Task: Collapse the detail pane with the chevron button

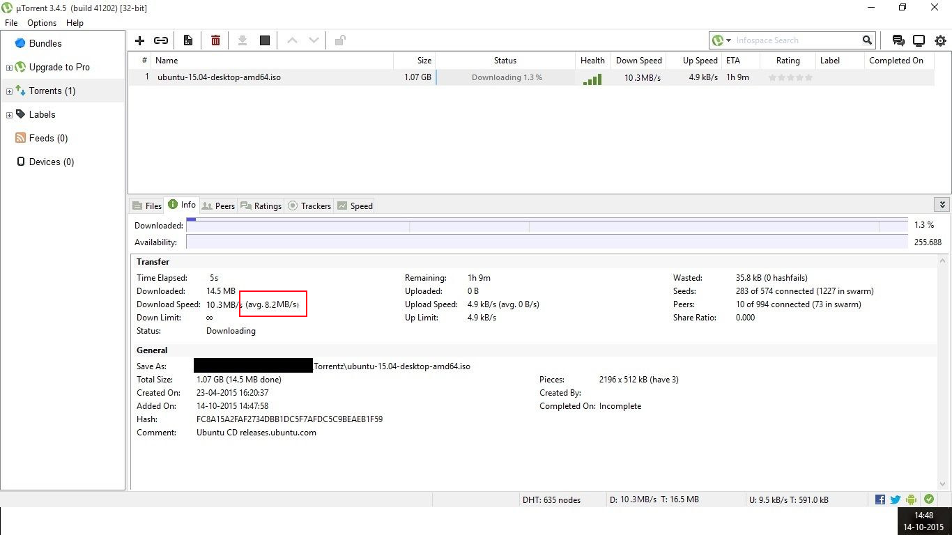Action: (942, 205)
